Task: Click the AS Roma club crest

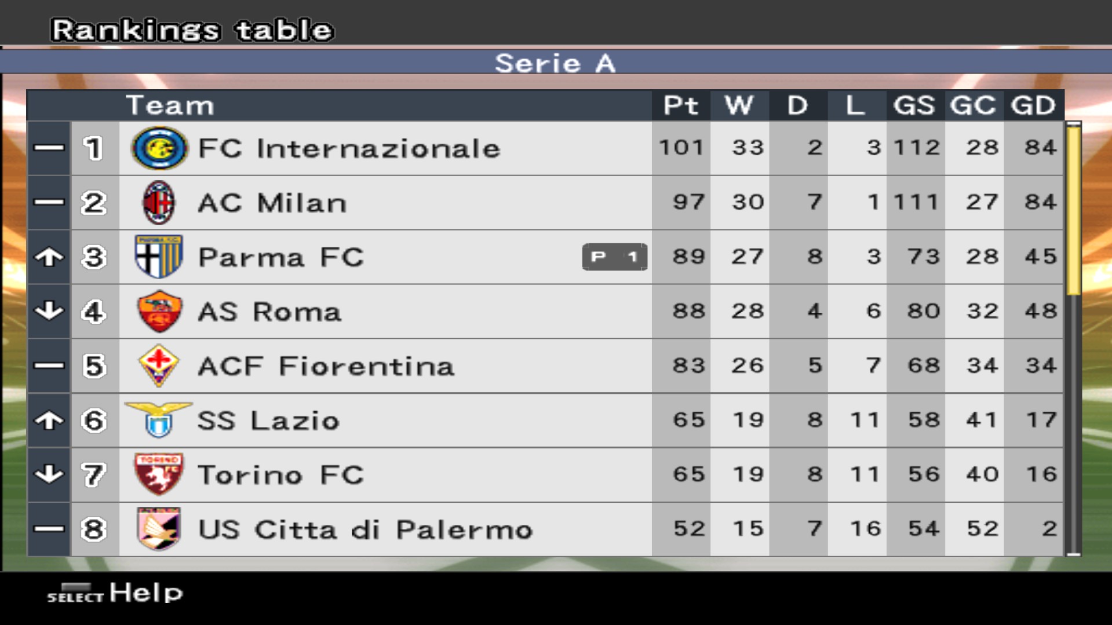Action: point(159,311)
